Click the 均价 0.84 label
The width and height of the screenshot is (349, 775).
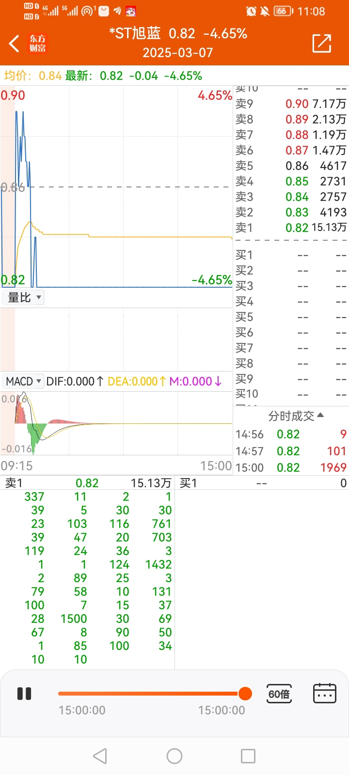(33, 76)
